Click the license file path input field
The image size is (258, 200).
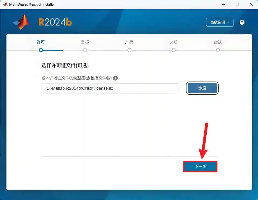[x=110, y=88]
